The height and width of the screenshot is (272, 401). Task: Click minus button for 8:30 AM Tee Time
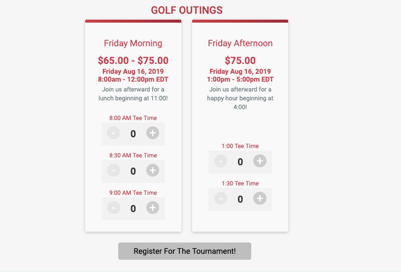(113, 170)
